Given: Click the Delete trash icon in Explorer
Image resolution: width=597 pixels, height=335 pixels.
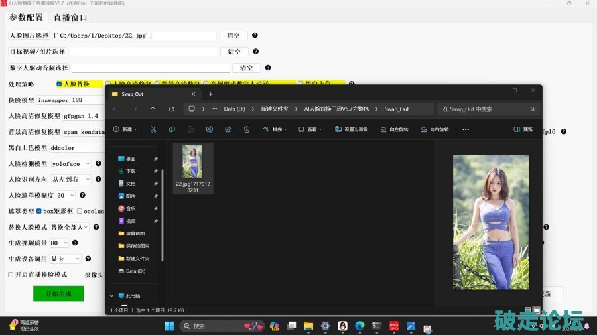Looking at the screenshot, I should pos(247,129).
